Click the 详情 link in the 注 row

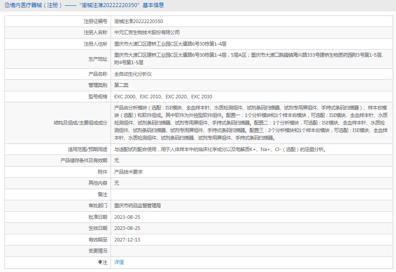[x=119, y=262]
